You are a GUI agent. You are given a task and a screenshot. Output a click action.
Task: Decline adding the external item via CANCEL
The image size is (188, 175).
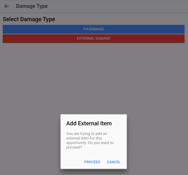[114, 162]
